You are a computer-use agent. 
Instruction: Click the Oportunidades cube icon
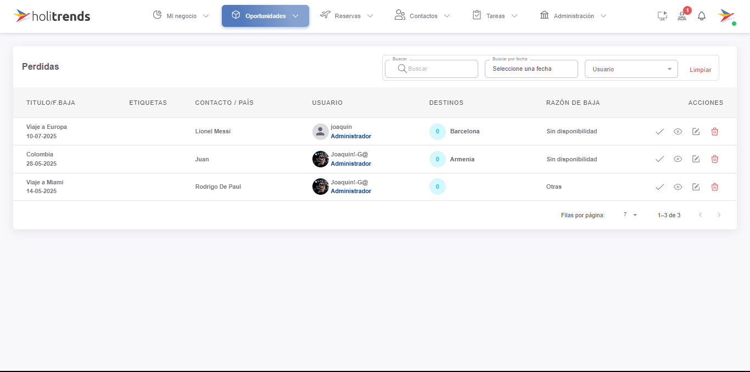pyautogui.click(x=236, y=15)
